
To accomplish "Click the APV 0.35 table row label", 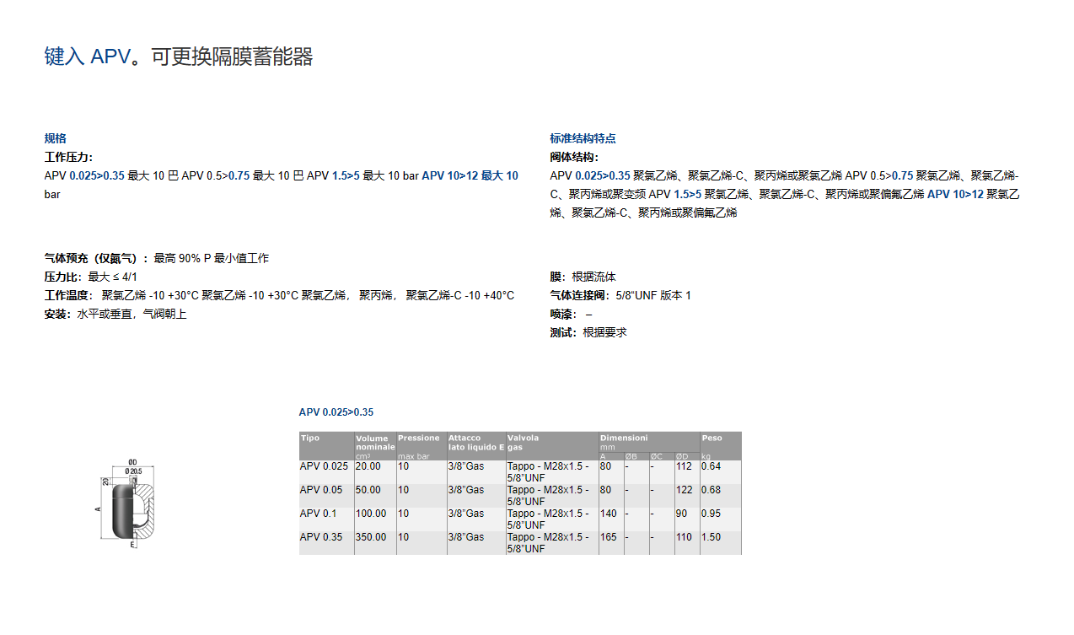I will [x=321, y=537].
